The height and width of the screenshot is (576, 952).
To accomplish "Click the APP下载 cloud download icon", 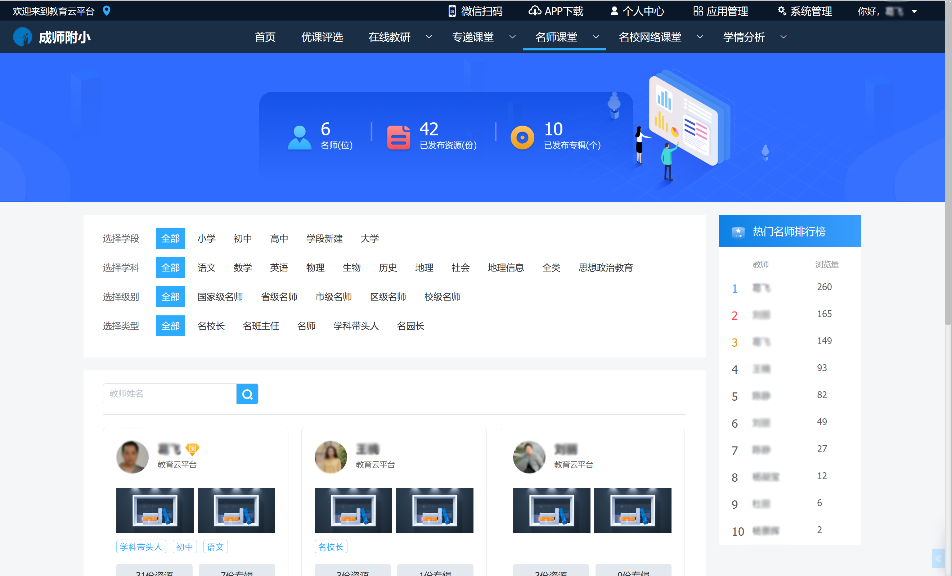I will pyautogui.click(x=535, y=11).
